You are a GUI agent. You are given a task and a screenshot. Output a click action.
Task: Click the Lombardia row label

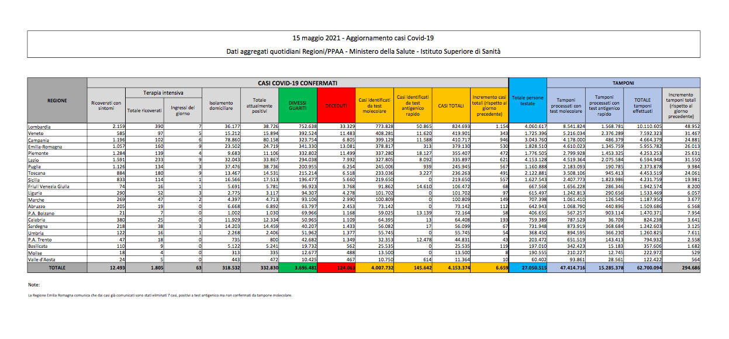40,126
